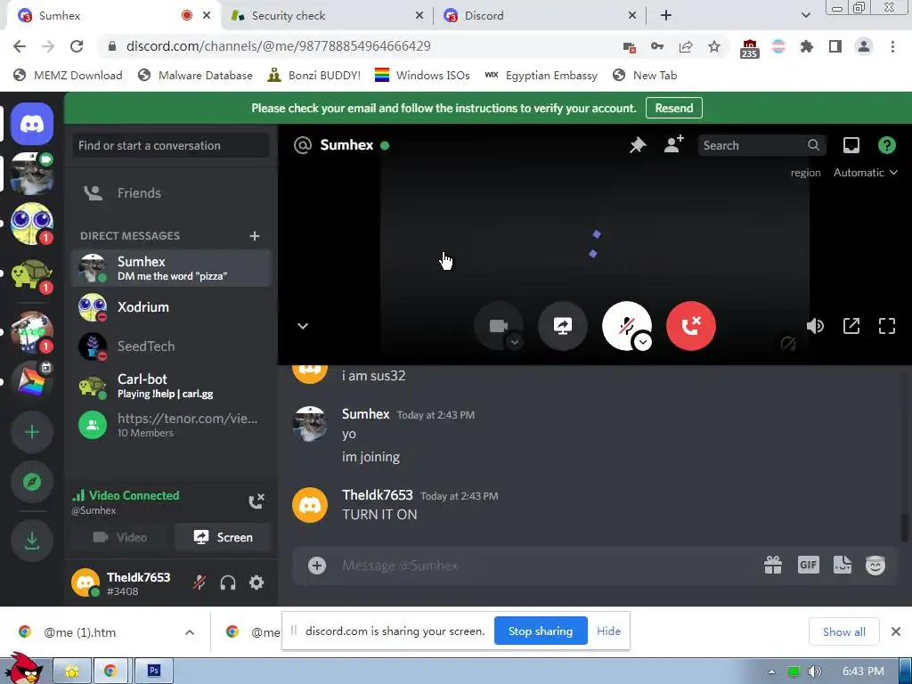Viewport: 912px width, 684px height.
Task: Open Malware Database bookmark
Action: coord(195,76)
